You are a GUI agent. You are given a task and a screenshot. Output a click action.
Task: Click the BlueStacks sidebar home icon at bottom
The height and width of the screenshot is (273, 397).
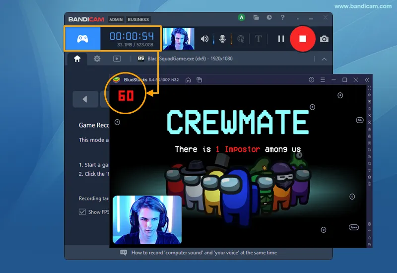point(369,238)
